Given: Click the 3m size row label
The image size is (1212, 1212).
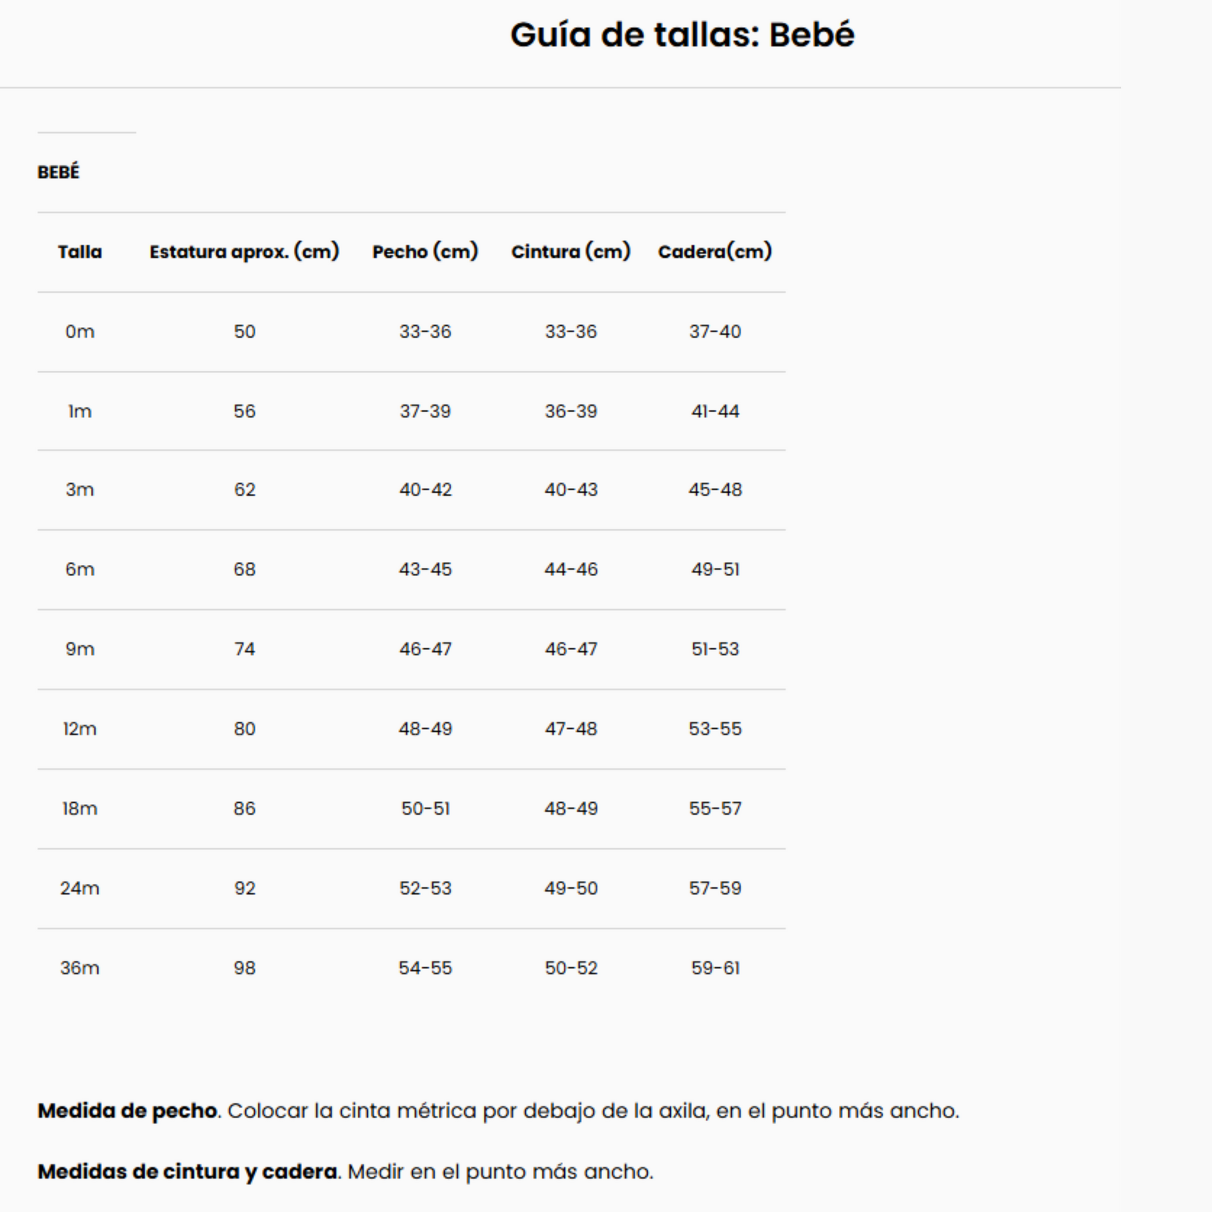Looking at the screenshot, I should point(80,490).
